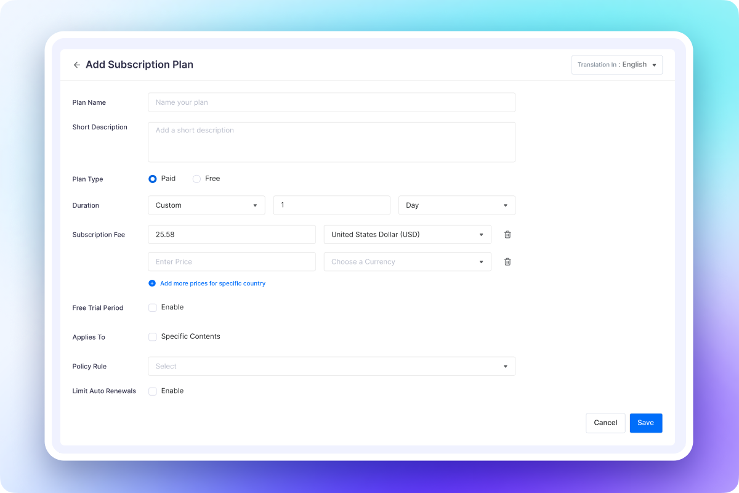Viewport: 739px width, 493px height.
Task: Click into the Short Description text area
Action: click(331, 142)
